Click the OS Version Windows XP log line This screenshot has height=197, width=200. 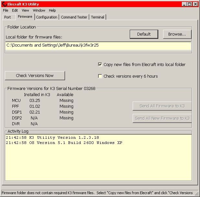click(x=64, y=143)
